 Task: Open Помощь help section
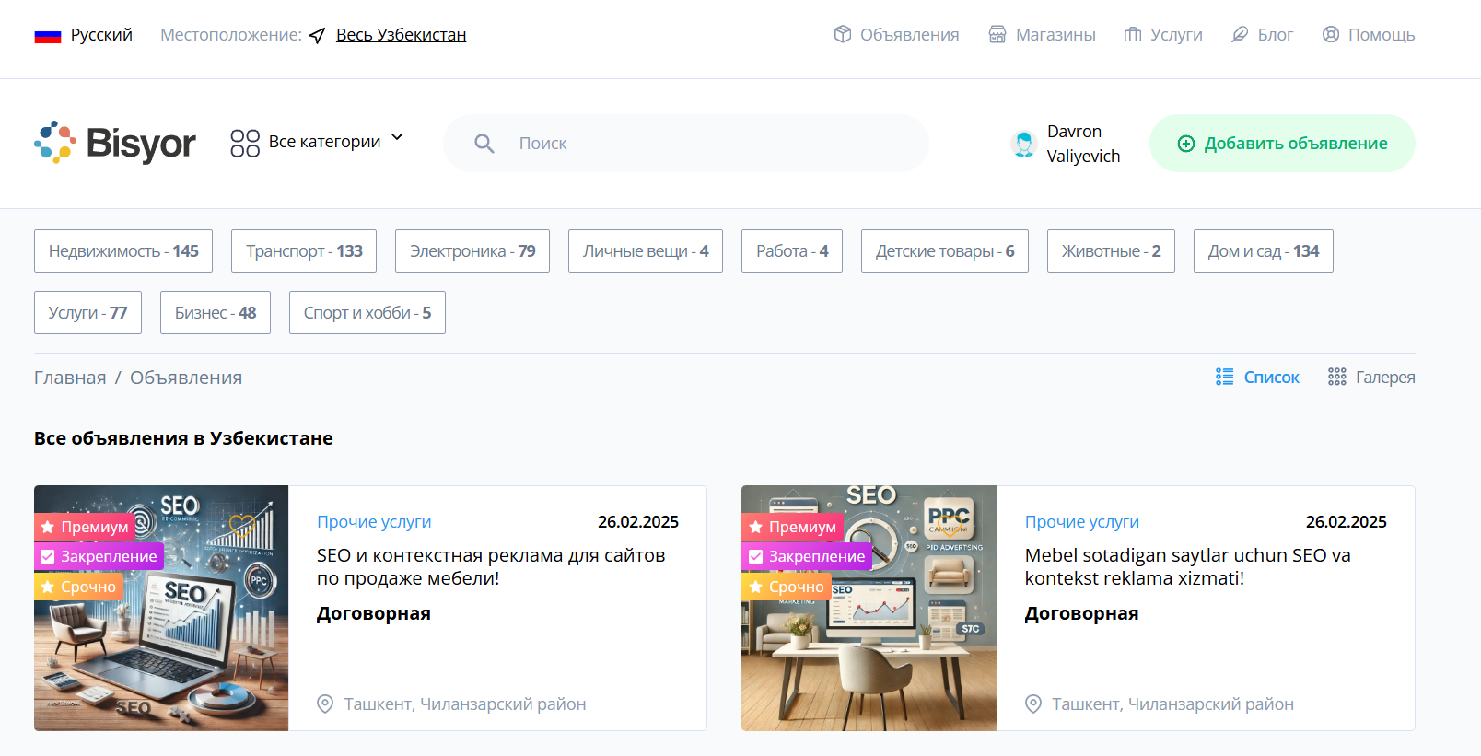(x=1369, y=35)
